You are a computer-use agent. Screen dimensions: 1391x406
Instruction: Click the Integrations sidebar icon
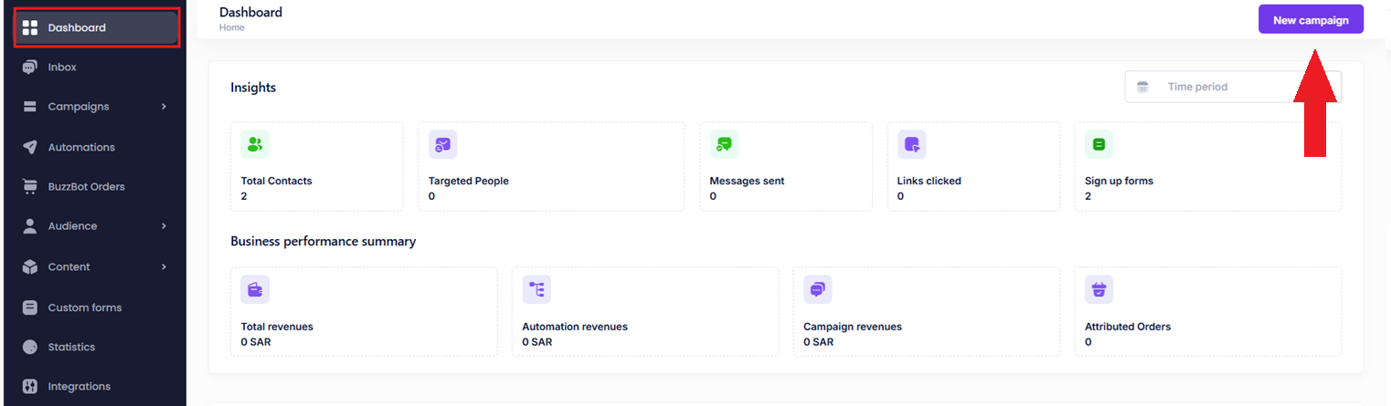tap(29, 386)
